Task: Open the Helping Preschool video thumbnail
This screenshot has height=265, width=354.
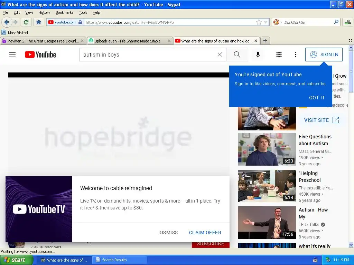Action: (267, 186)
